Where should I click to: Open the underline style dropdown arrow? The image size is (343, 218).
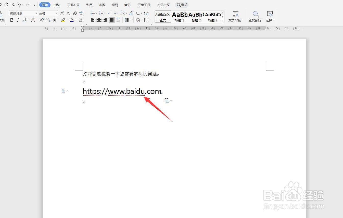[x=28, y=20]
